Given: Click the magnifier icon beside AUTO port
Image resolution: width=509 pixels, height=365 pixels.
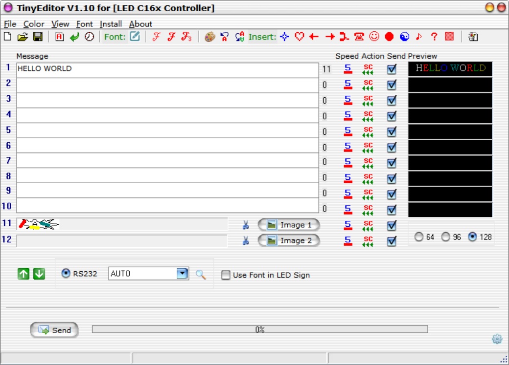Looking at the screenshot, I should click(x=201, y=275).
